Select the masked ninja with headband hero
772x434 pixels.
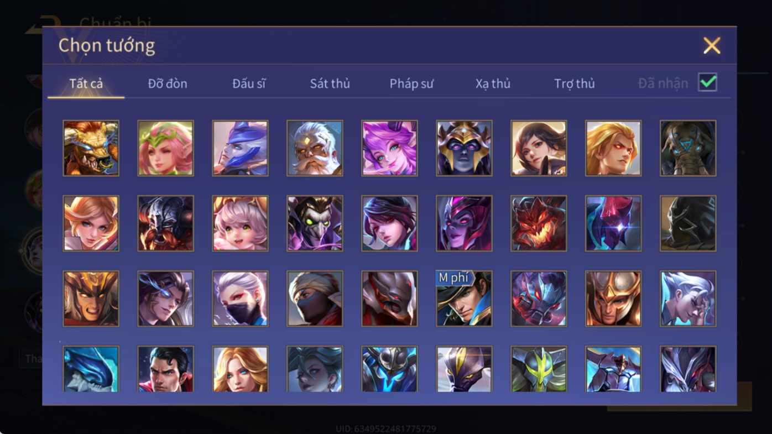(x=315, y=299)
